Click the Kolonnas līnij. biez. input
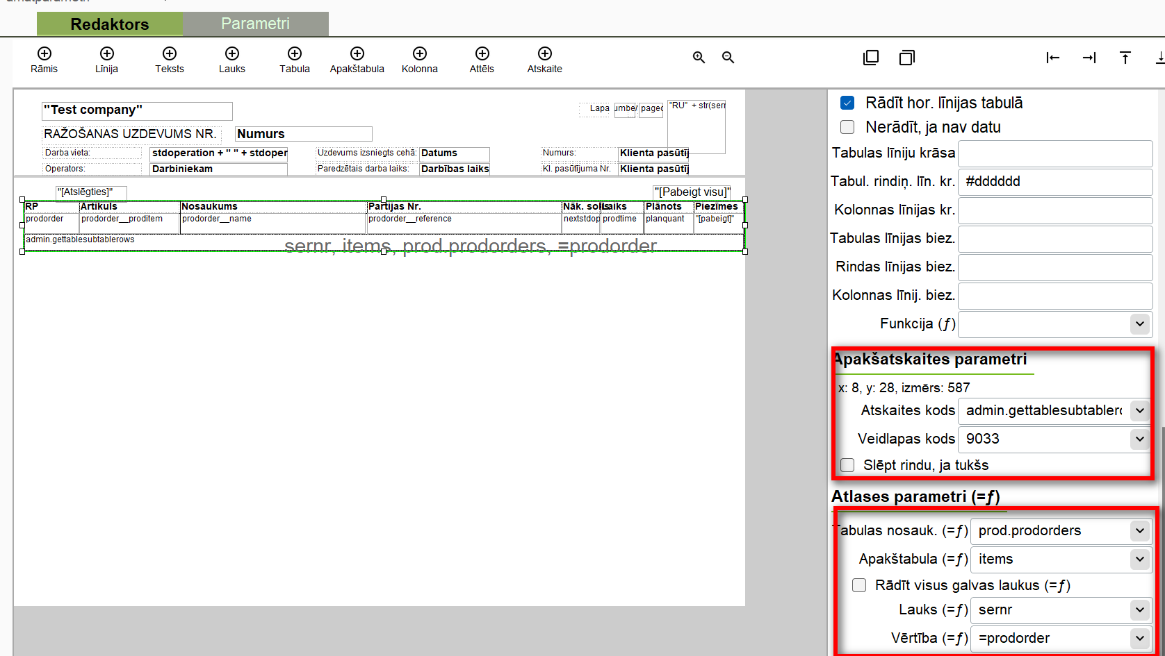 point(1055,295)
